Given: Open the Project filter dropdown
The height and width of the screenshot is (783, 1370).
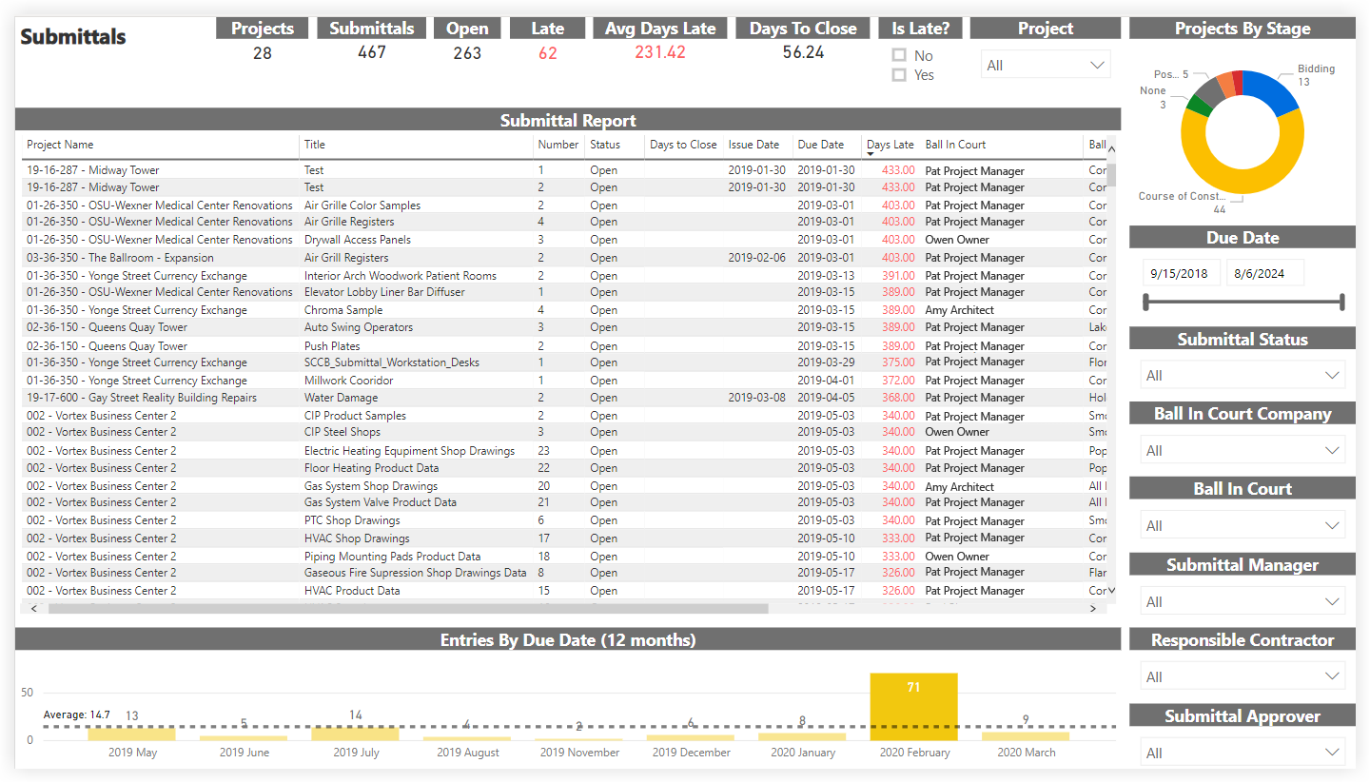Looking at the screenshot, I should 1046,65.
